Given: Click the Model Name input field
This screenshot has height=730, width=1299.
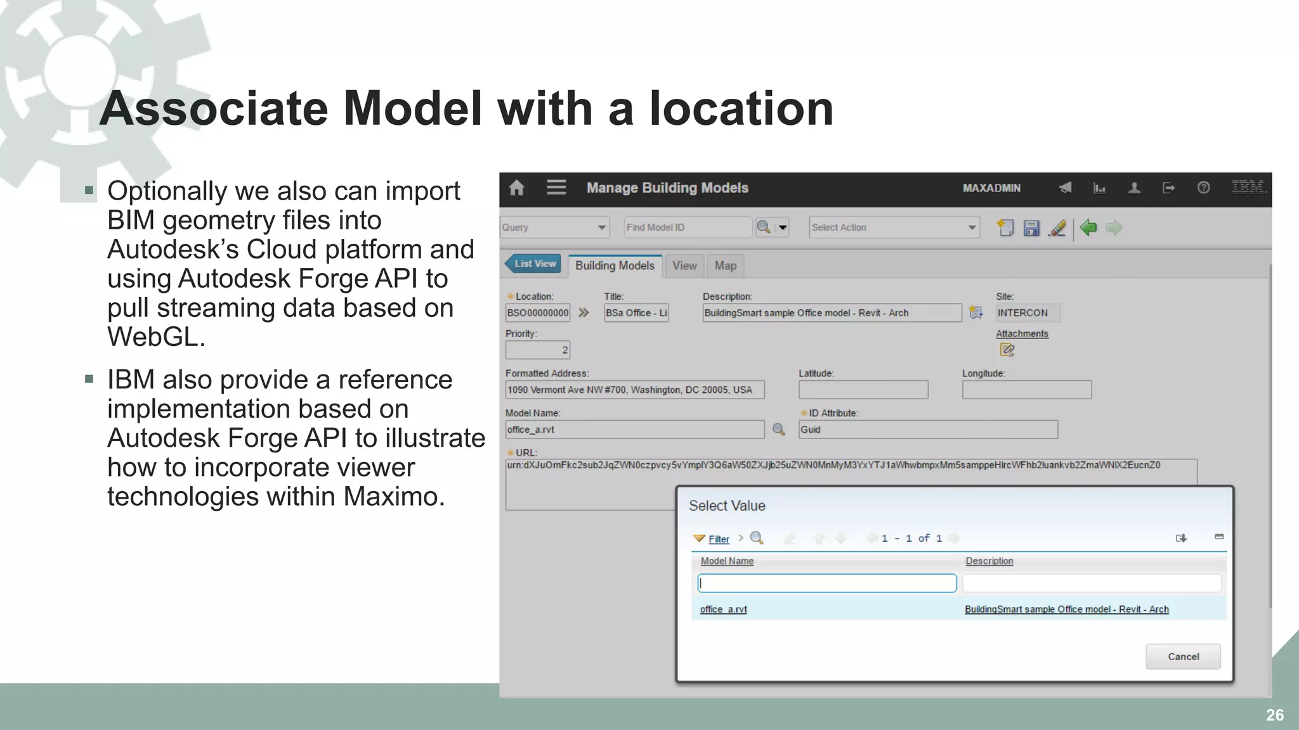Looking at the screenshot, I should click(x=635, y=430).
